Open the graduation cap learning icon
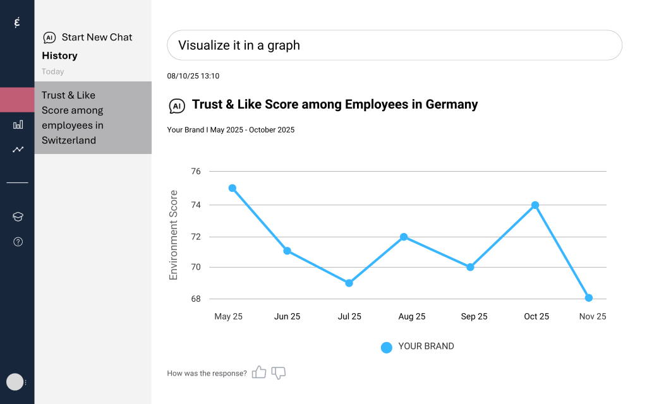The image size is (647, 404). click(18, 217)
